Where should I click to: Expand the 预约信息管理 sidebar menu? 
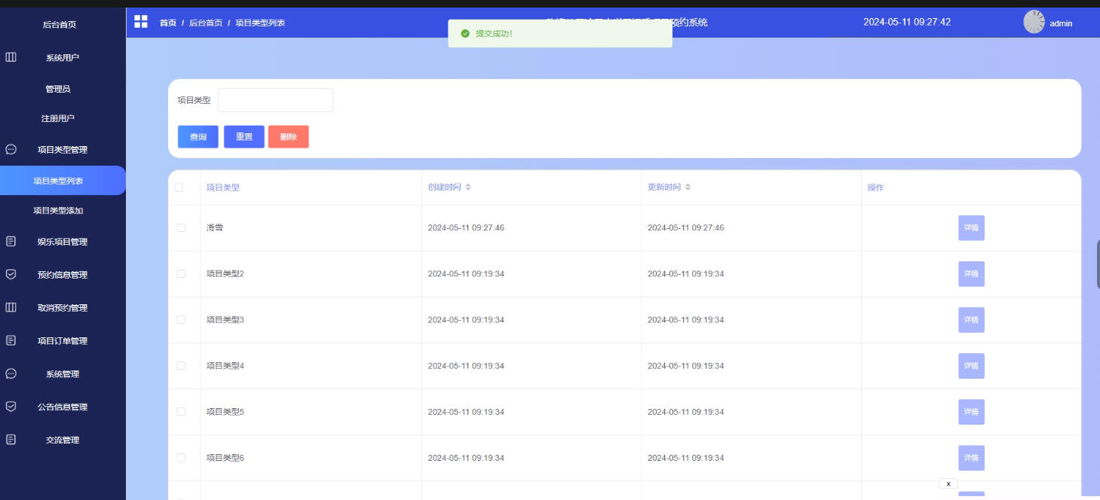point(63,275)
